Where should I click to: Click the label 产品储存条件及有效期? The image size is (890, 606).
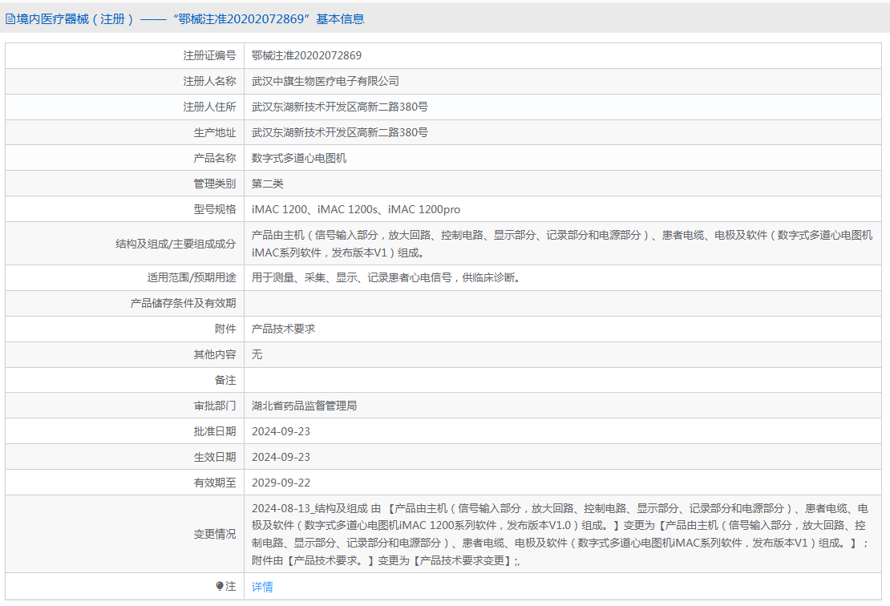[x=183, y=303]
